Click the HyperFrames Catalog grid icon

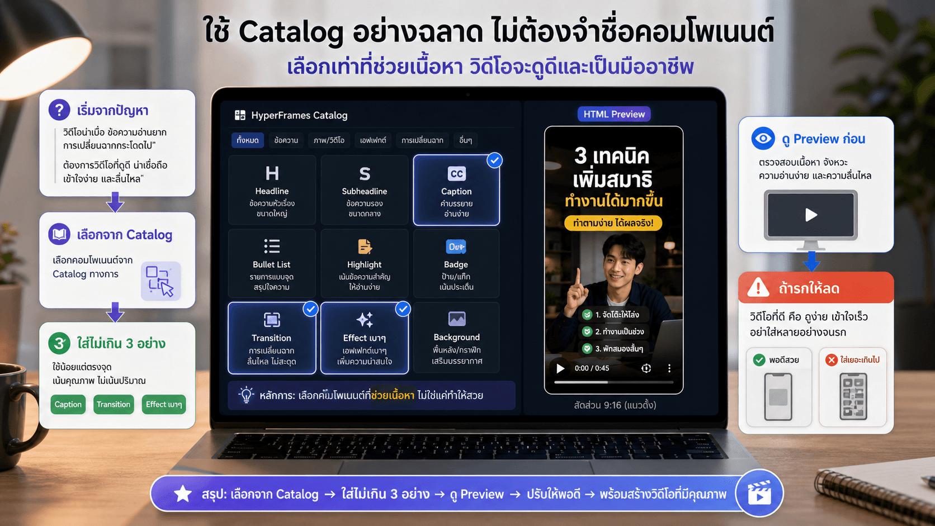tap(240, 115)
